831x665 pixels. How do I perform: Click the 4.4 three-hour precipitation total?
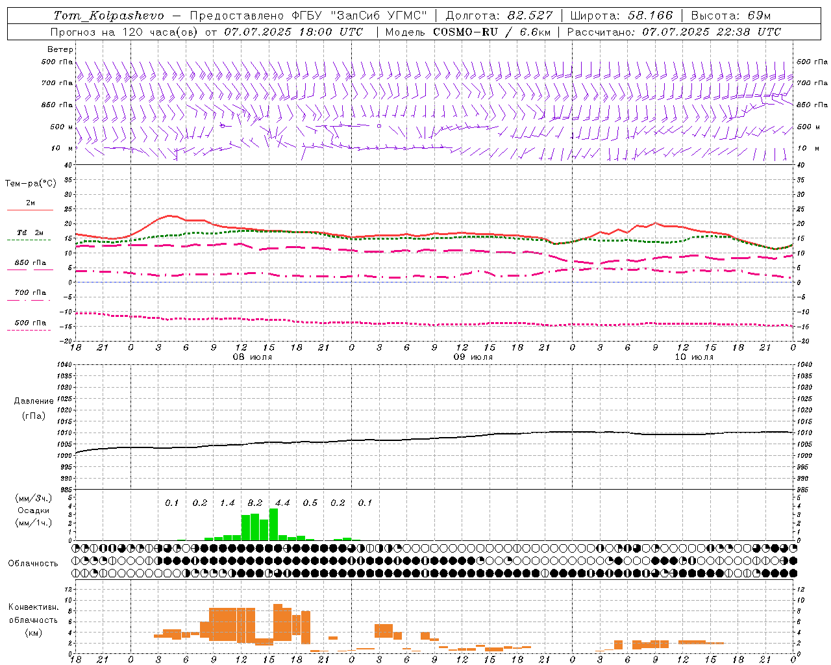[x=282, y=503]
